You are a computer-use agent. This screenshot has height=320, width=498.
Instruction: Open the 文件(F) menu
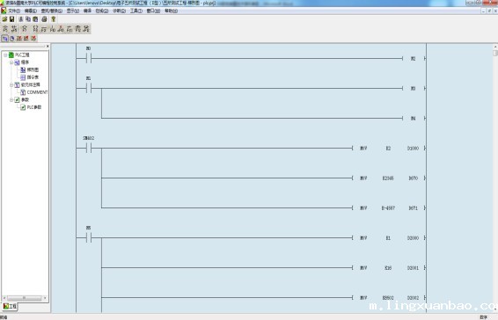(14, 11)
